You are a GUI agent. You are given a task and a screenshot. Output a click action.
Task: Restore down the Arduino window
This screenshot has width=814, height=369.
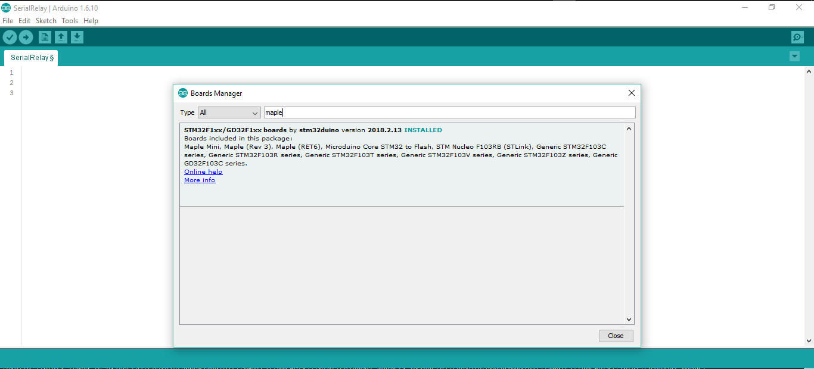[x=772, y=8]
